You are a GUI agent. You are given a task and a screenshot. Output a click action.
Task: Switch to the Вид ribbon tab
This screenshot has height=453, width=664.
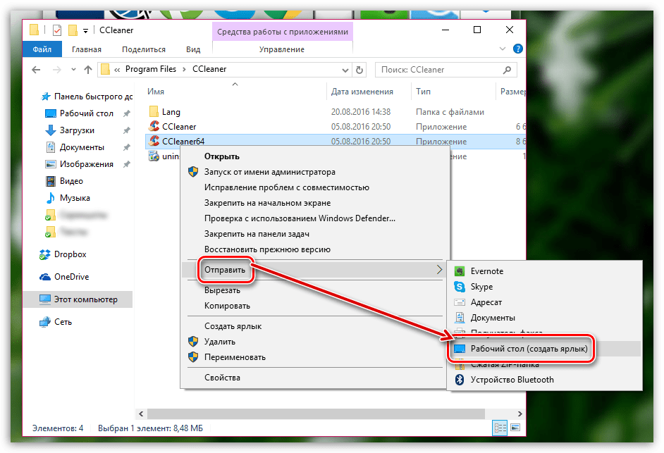193,49
